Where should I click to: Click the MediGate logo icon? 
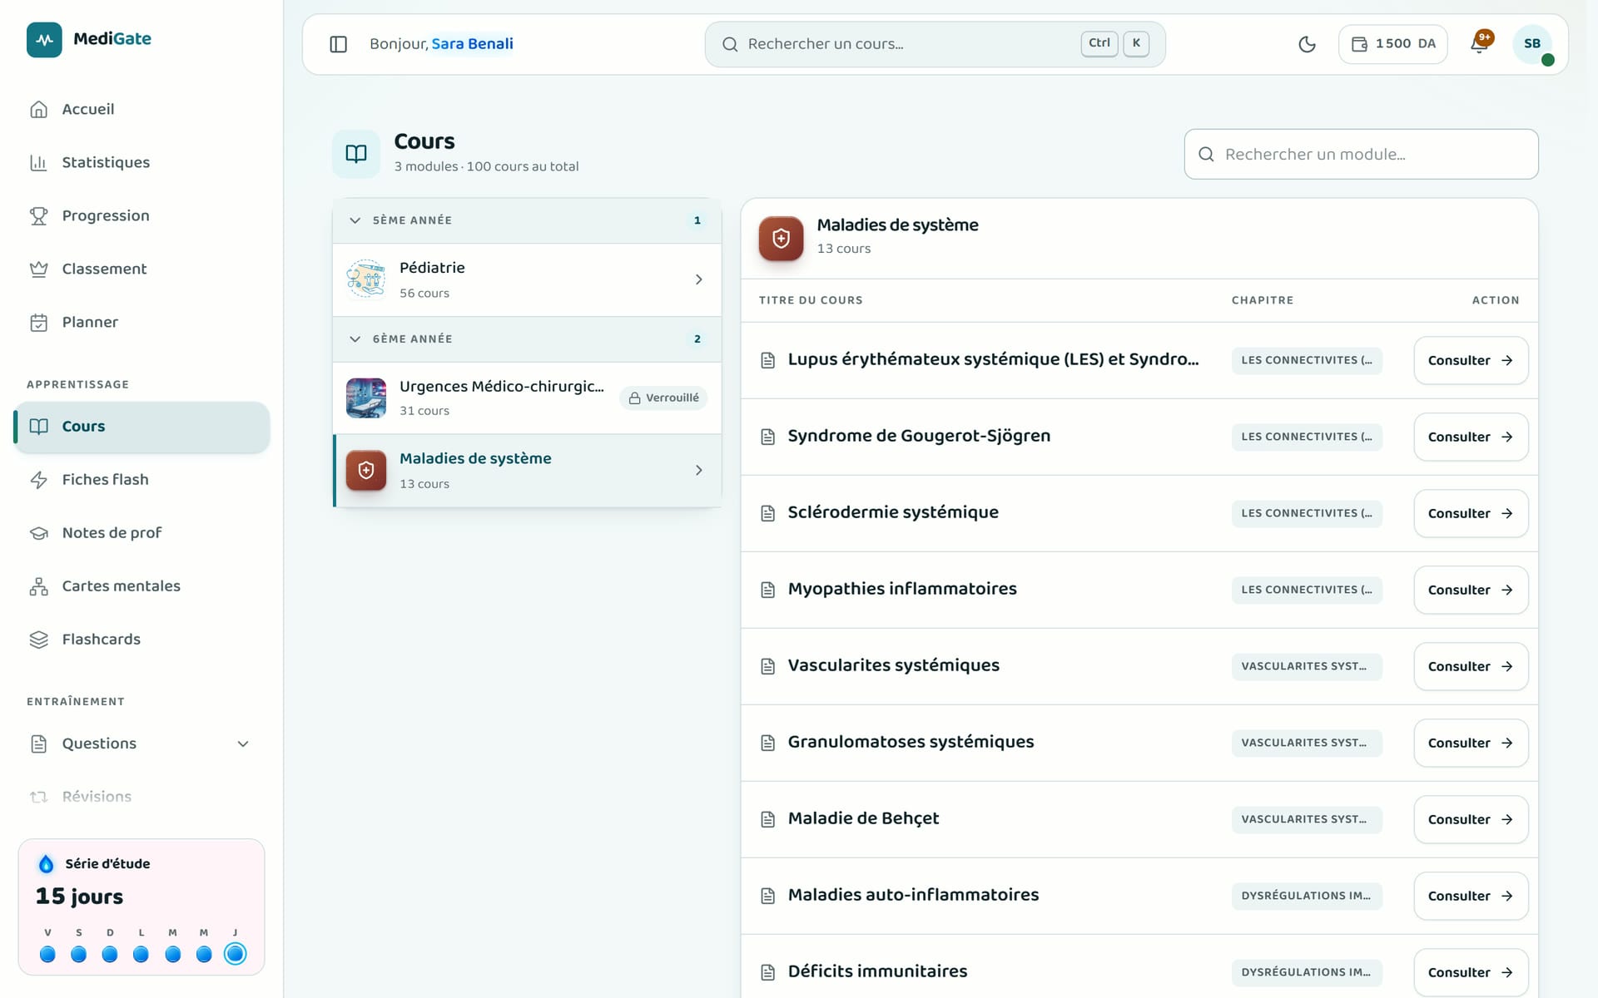(x=44, y=39)
